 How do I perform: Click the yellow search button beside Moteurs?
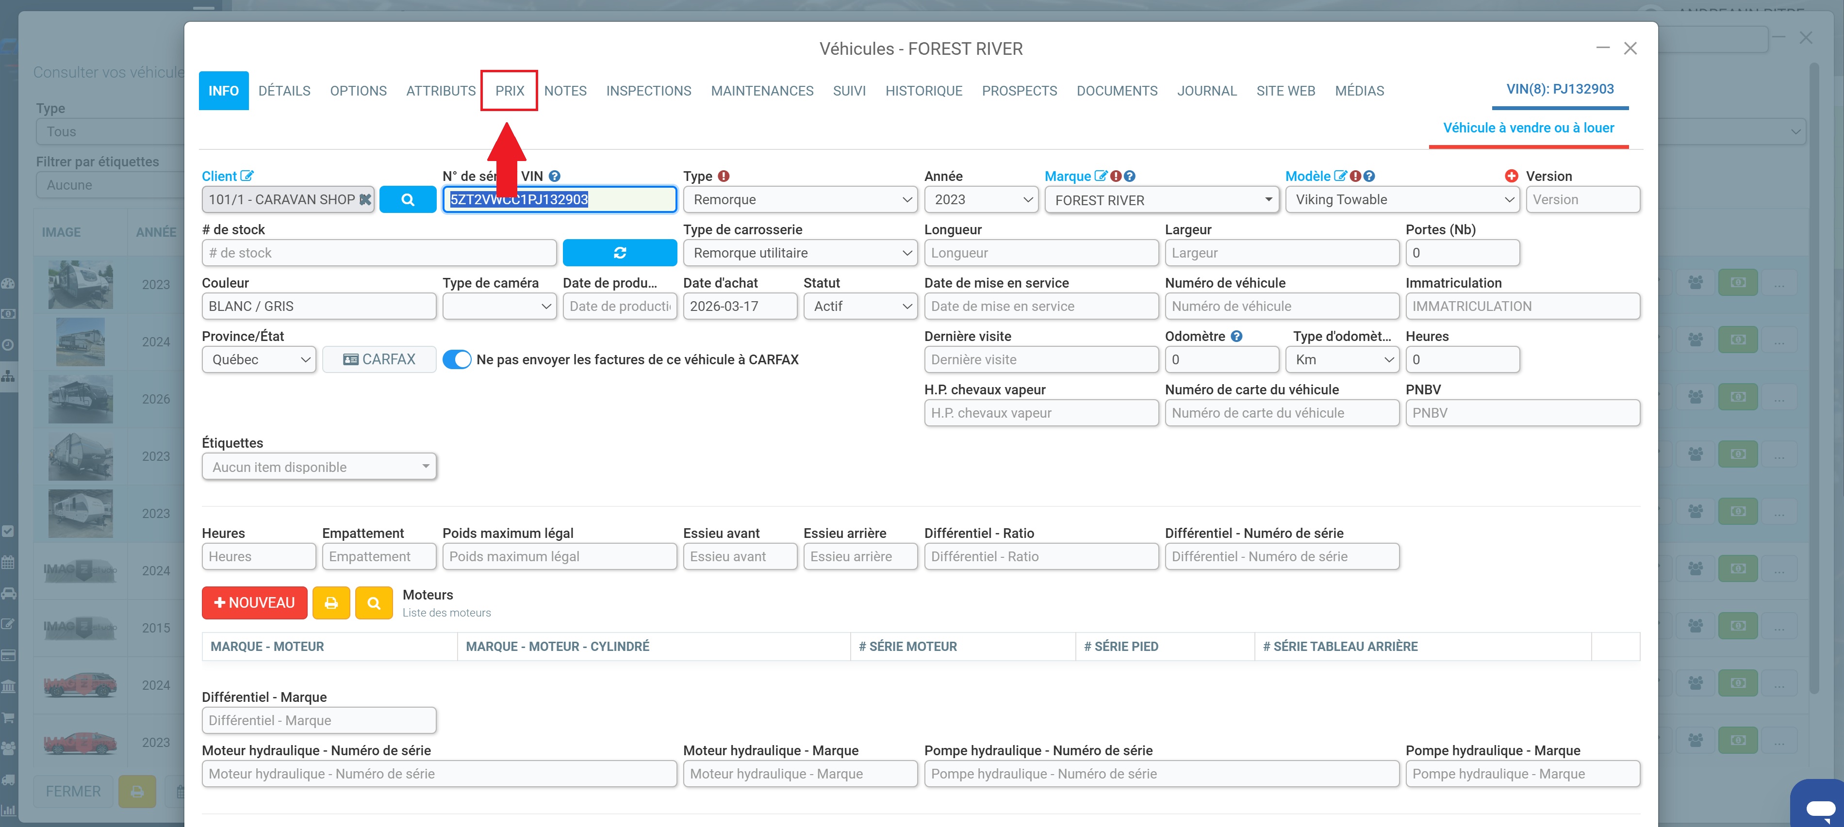coord(374,602)
